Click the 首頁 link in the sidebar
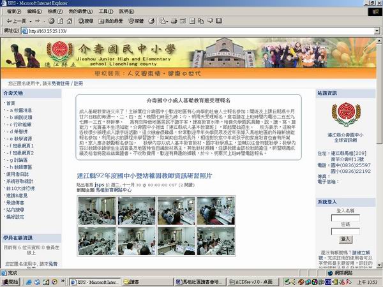Viewport: 383px width, 287px height. click(x=10, y=103)
